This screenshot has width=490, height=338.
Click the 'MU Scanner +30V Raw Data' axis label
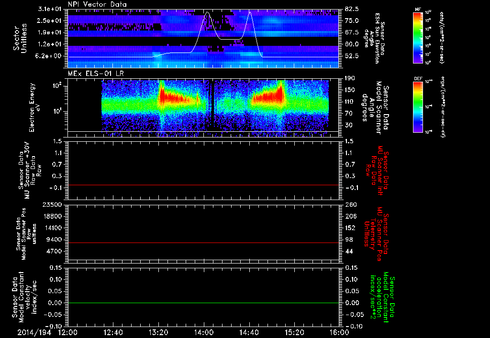tap(30, 170)
